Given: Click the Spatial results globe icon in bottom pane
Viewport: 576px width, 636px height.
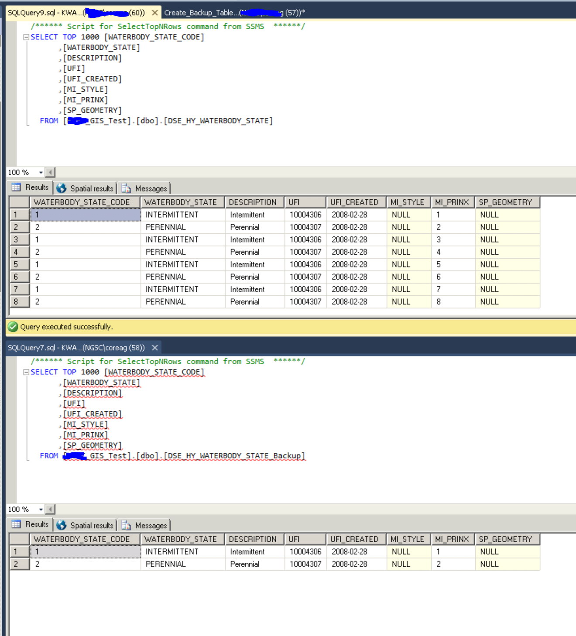Looking at the screenshot, I should point(61,525).
